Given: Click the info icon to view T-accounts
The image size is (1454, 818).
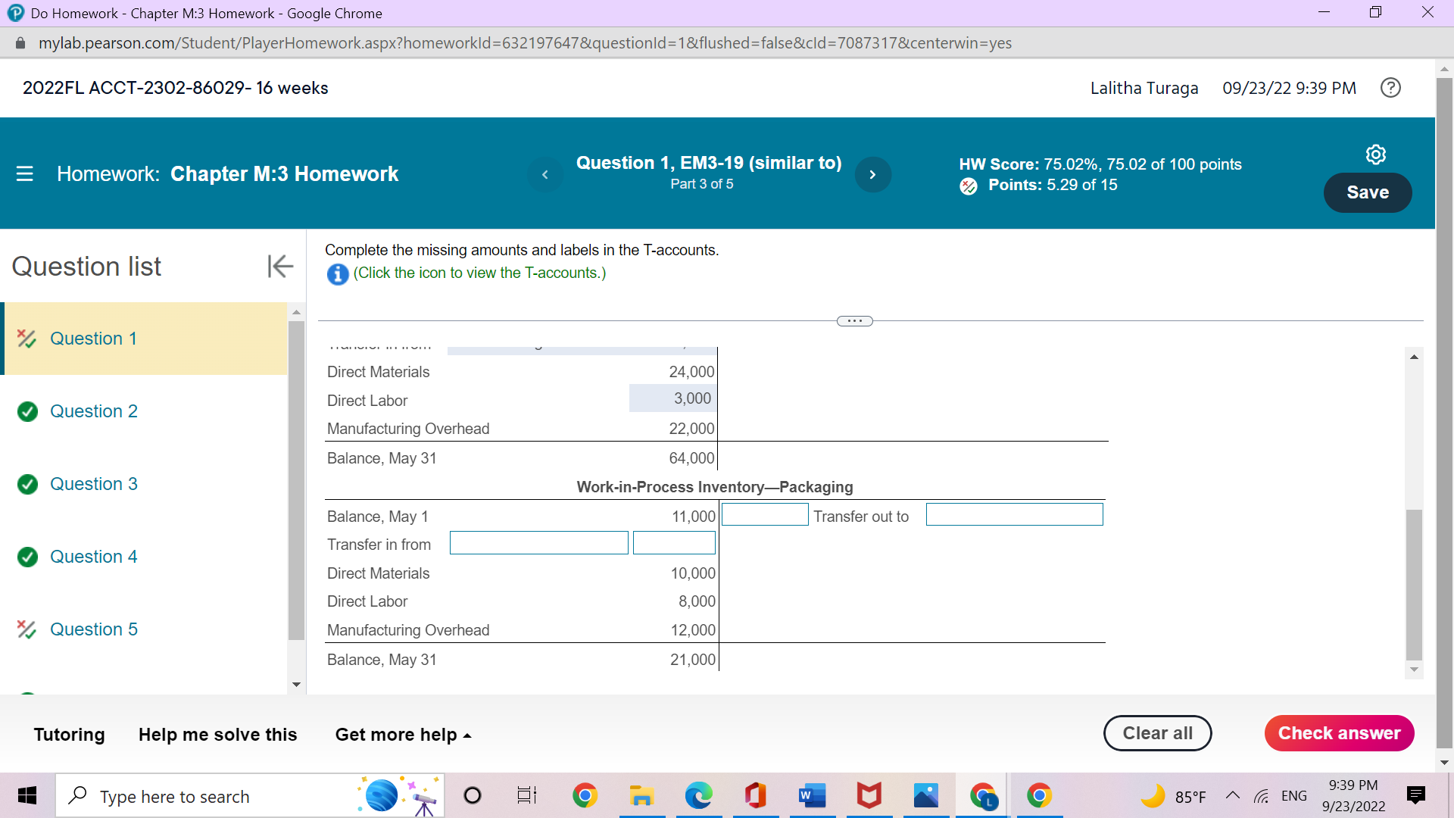Looking at the screenshot, I should click(x=337, y=274).
